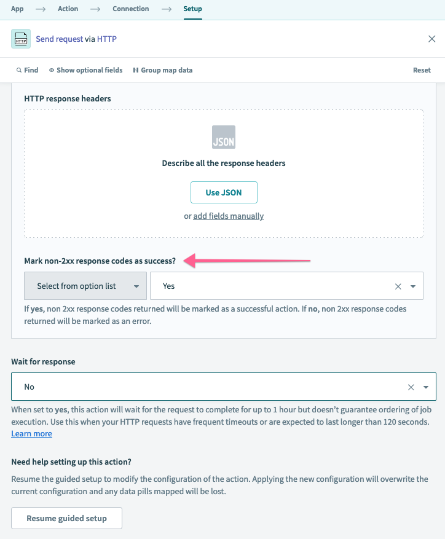Clear the Wait for response value

point(411,387)
